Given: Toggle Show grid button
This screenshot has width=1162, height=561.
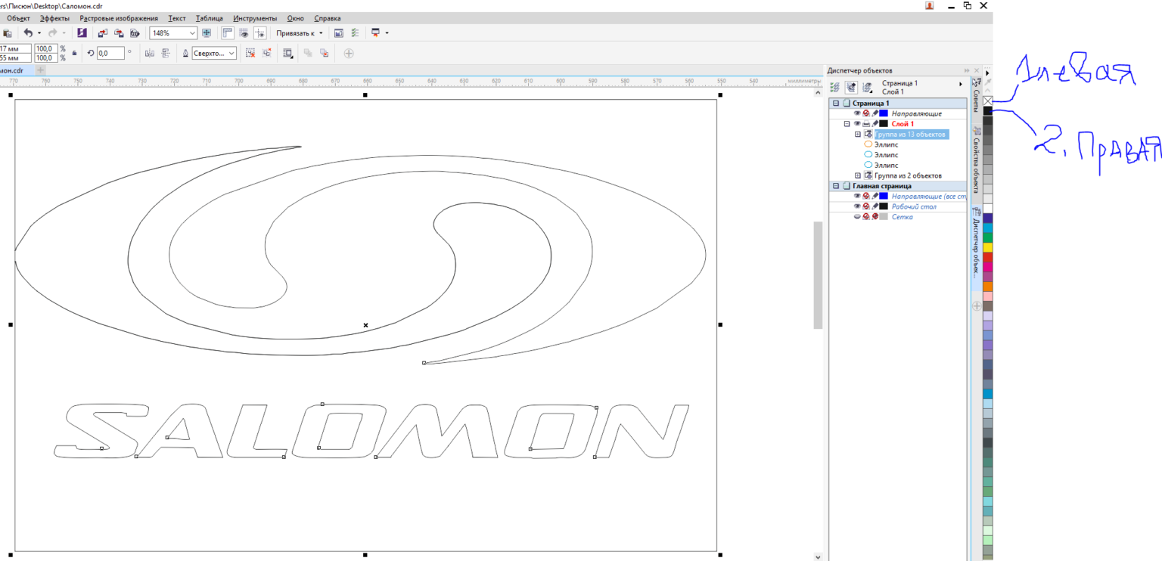Looking at the screenshot, I should point(244,33).
